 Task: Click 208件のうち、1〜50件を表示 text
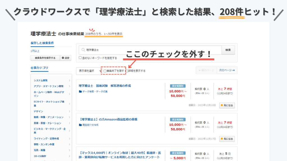[x=104, y=34]
